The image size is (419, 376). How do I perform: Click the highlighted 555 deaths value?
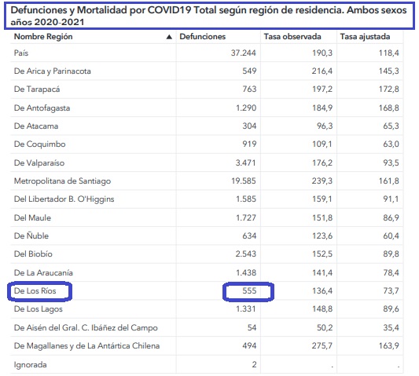[x=249, y=291]
